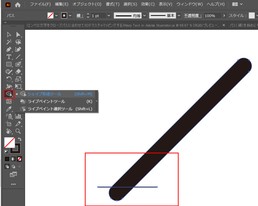Swap fill and stroke arrow

20,139
